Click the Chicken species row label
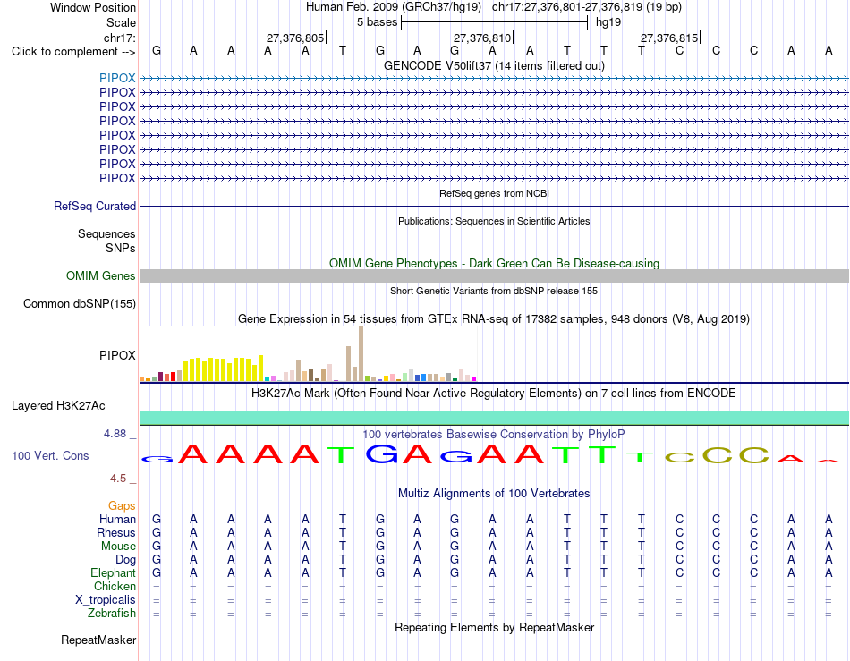The image size is (850, 661). 115,586
